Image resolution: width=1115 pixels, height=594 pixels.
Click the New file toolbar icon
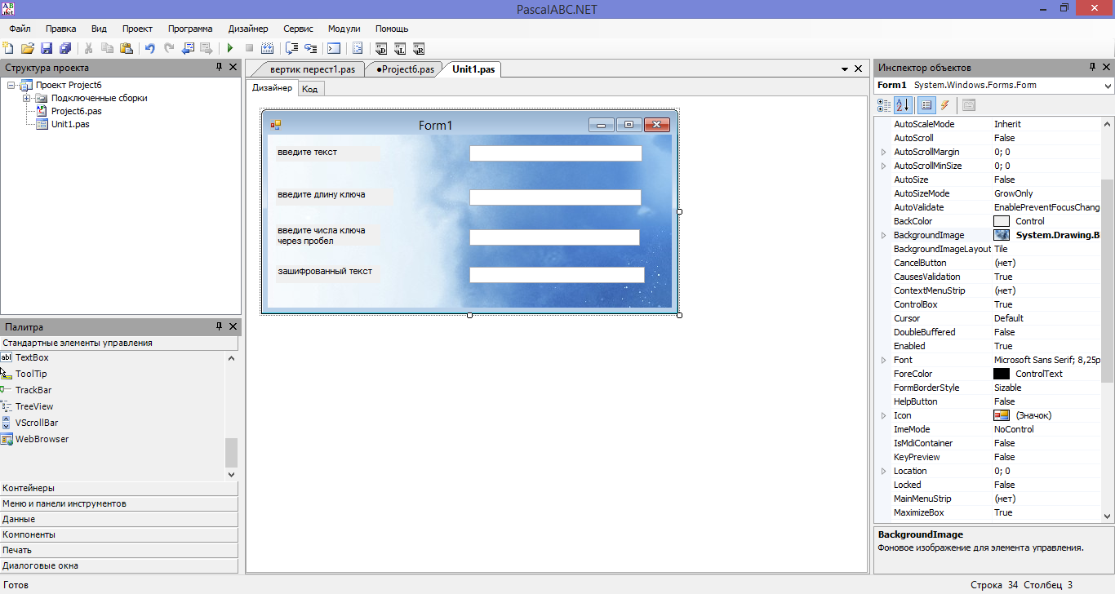9,49
